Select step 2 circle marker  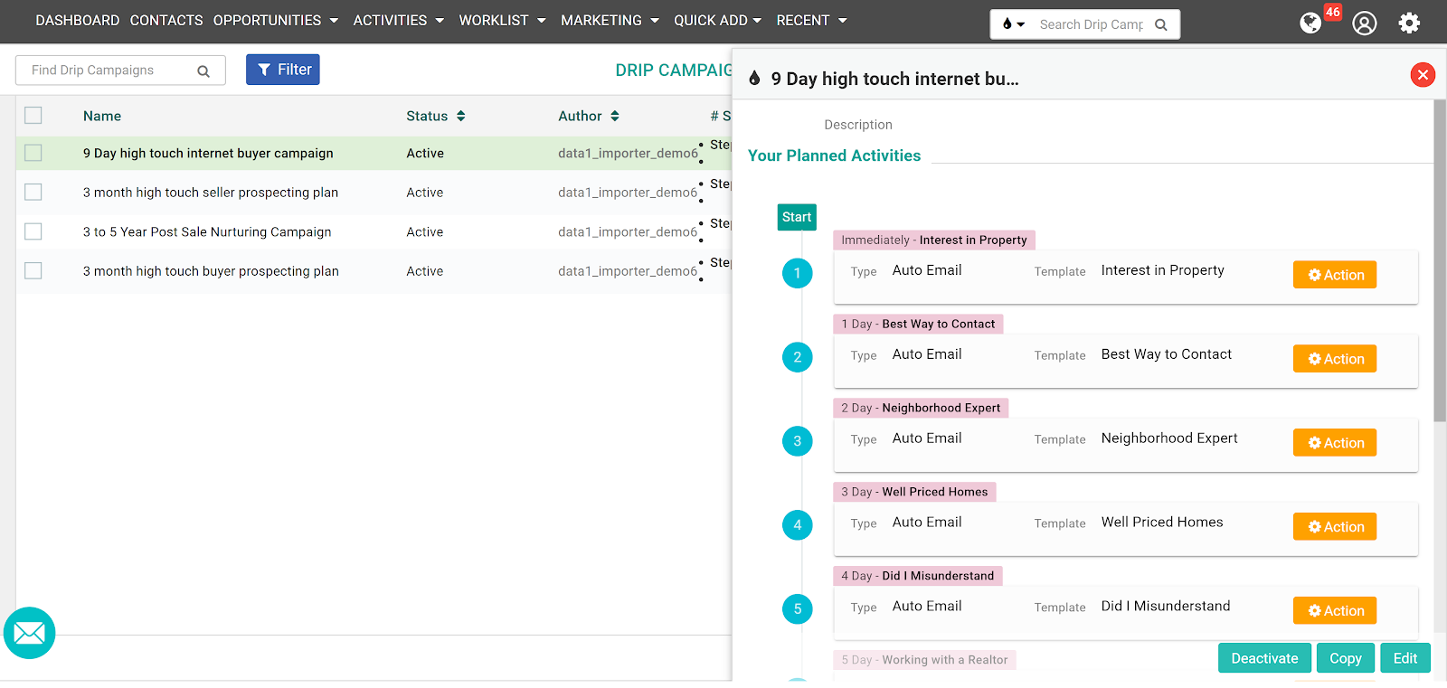pyautogui.click(x=797, y=357)
